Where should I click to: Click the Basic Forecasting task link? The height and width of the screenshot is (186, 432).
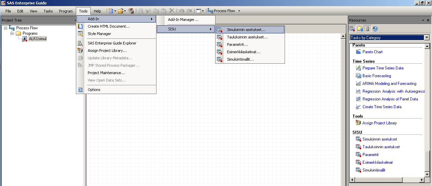coord(377,76)
